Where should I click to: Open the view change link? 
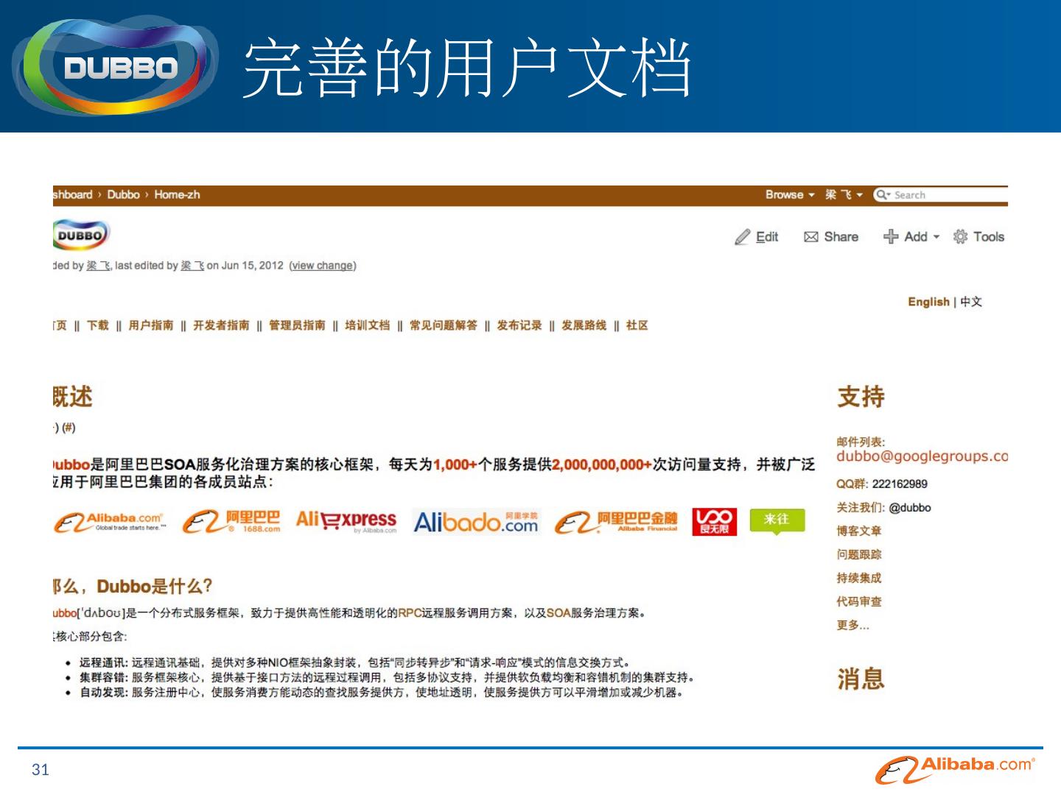click(323, 266)
